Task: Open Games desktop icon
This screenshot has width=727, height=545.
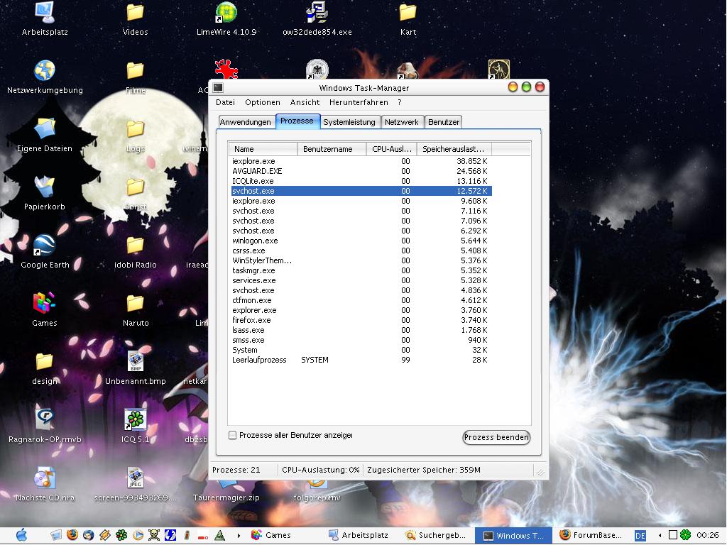Action: (45, 309)
